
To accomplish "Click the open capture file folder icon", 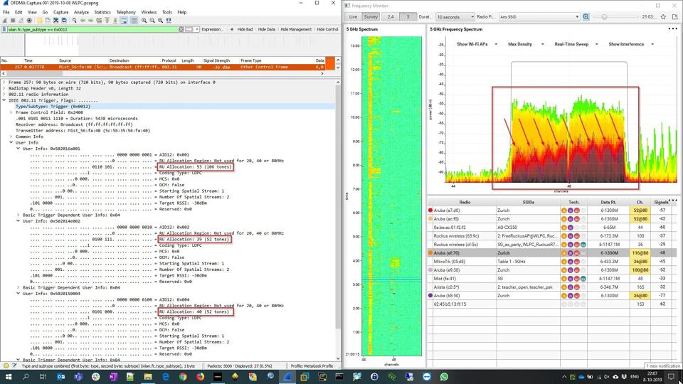I will (40, 21).
